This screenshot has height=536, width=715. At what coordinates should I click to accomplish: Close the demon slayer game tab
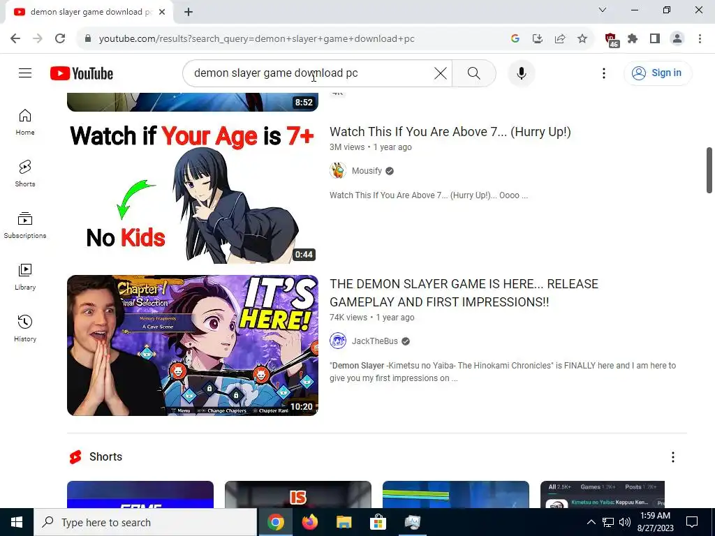point(162,12)
